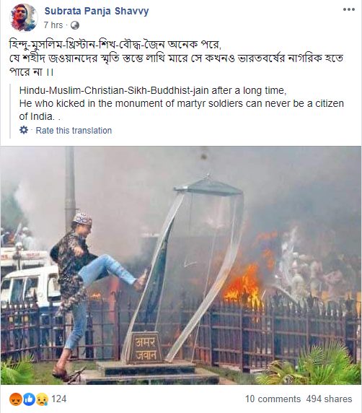Click the angry reaction emoji icon
The image size is (362, 413).
point(16,399)
